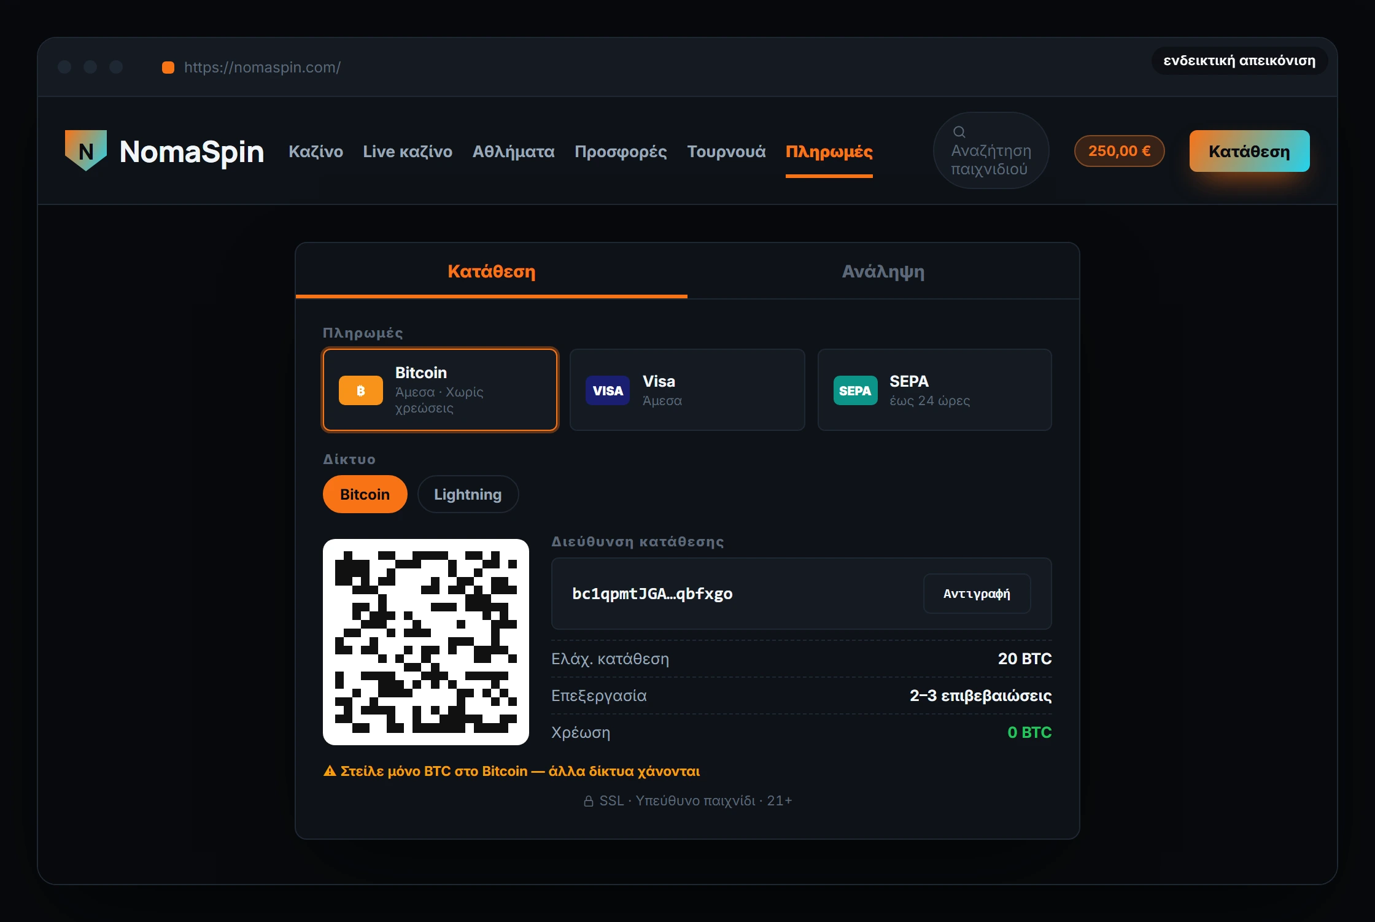Click the bc1qpmtJGA…qbfxgo deposit address
This screenshot has width=1375, height=922.
tap(652, 594)
